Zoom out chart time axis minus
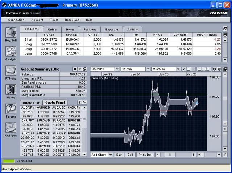Viewport: 232px width, 173px height. click(199, 155)
